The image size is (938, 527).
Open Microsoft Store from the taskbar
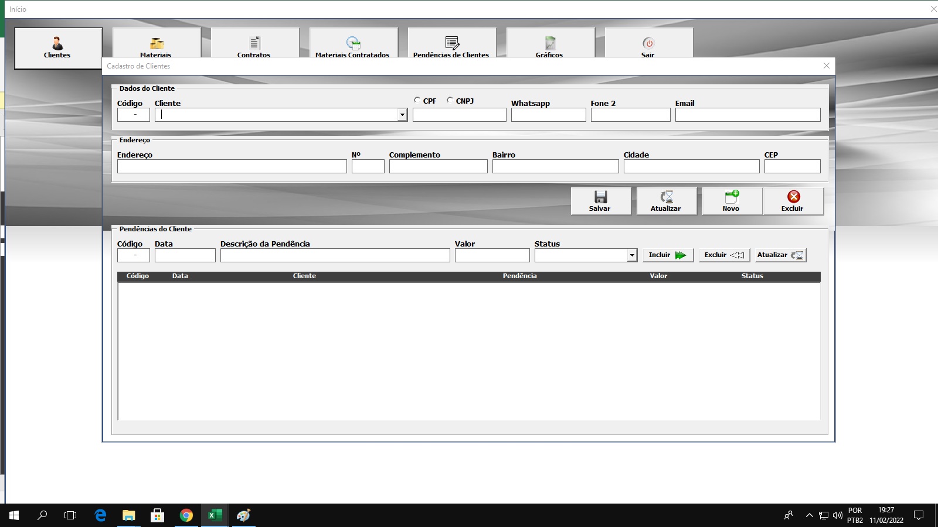(157, 515)
